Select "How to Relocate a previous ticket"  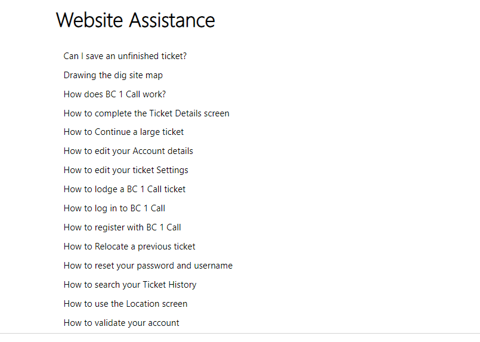(129, 247)
